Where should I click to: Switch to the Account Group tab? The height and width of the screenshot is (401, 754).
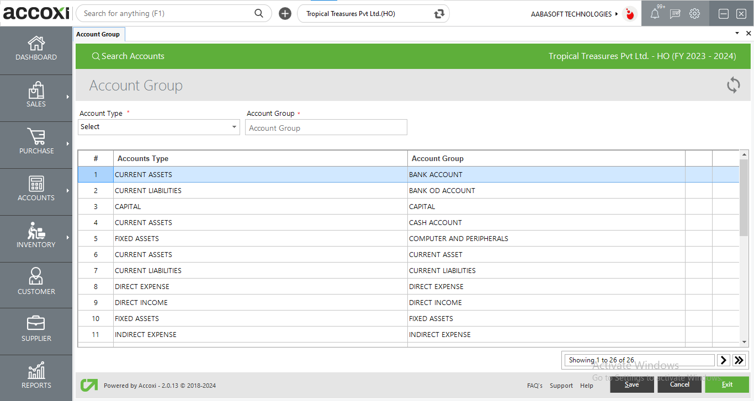pyautogui.click(x=98, y=34)
